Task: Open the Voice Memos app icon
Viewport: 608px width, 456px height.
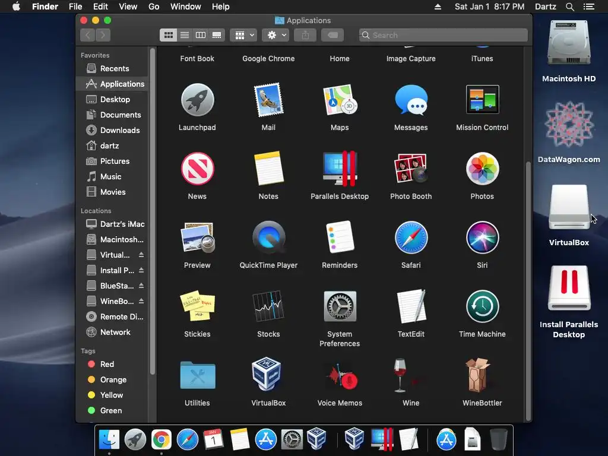Action: pyautogui.click(x=341, y=377)
